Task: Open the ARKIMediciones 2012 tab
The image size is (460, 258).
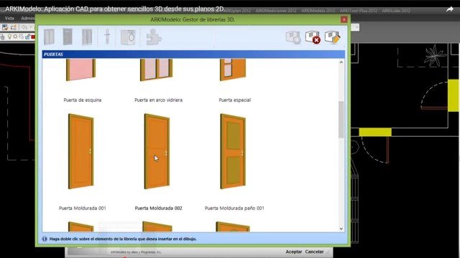Action: point(276,11)
